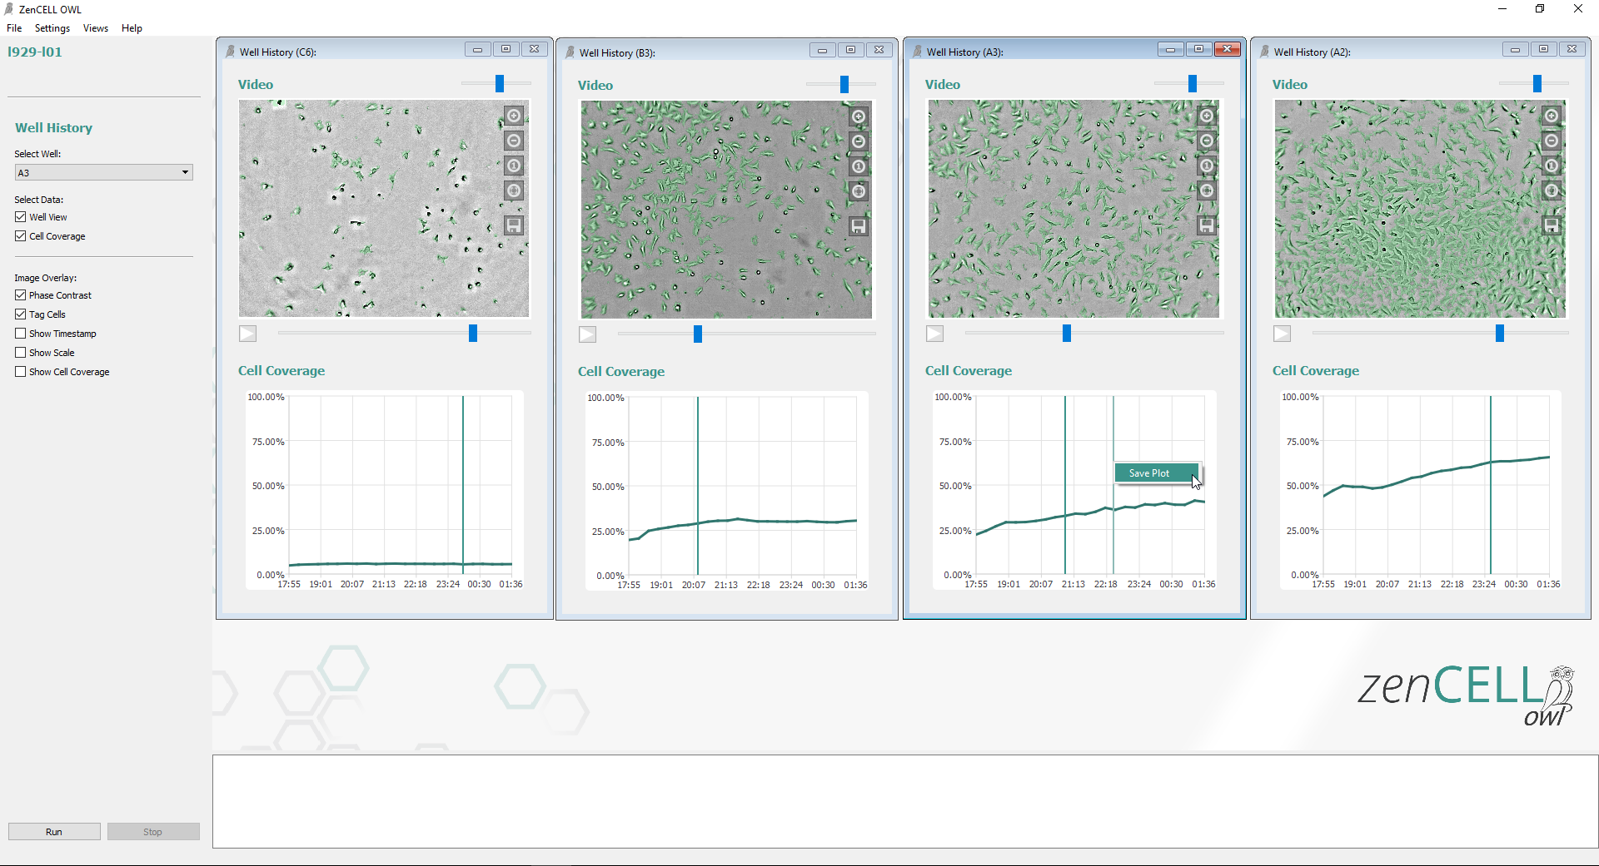Play the A3 well video
The image size is (1599, 866).
(x=934, y=334)
